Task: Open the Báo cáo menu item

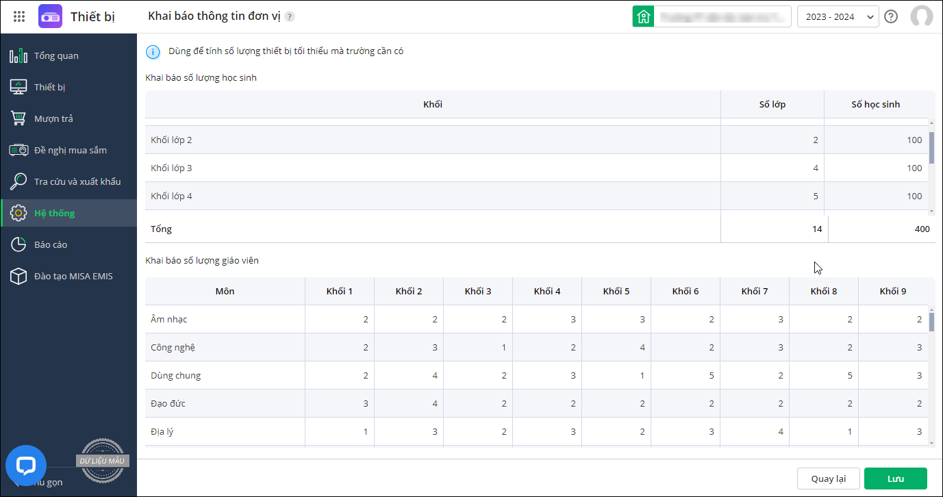Action: coord(50,244)
